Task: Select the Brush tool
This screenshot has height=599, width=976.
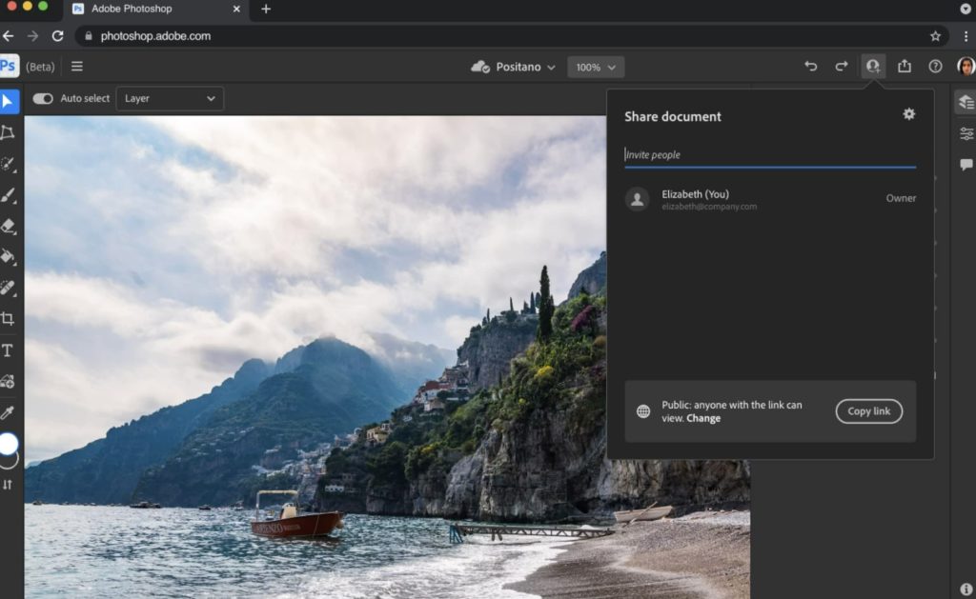Action: coord(8,195)
